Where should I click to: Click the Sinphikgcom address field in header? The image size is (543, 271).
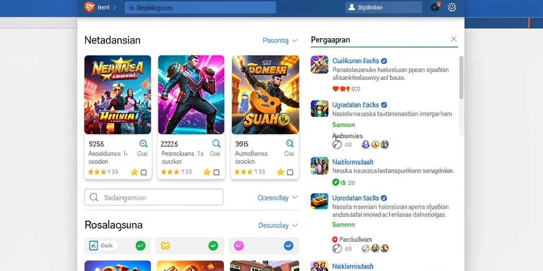click(200, 7)
